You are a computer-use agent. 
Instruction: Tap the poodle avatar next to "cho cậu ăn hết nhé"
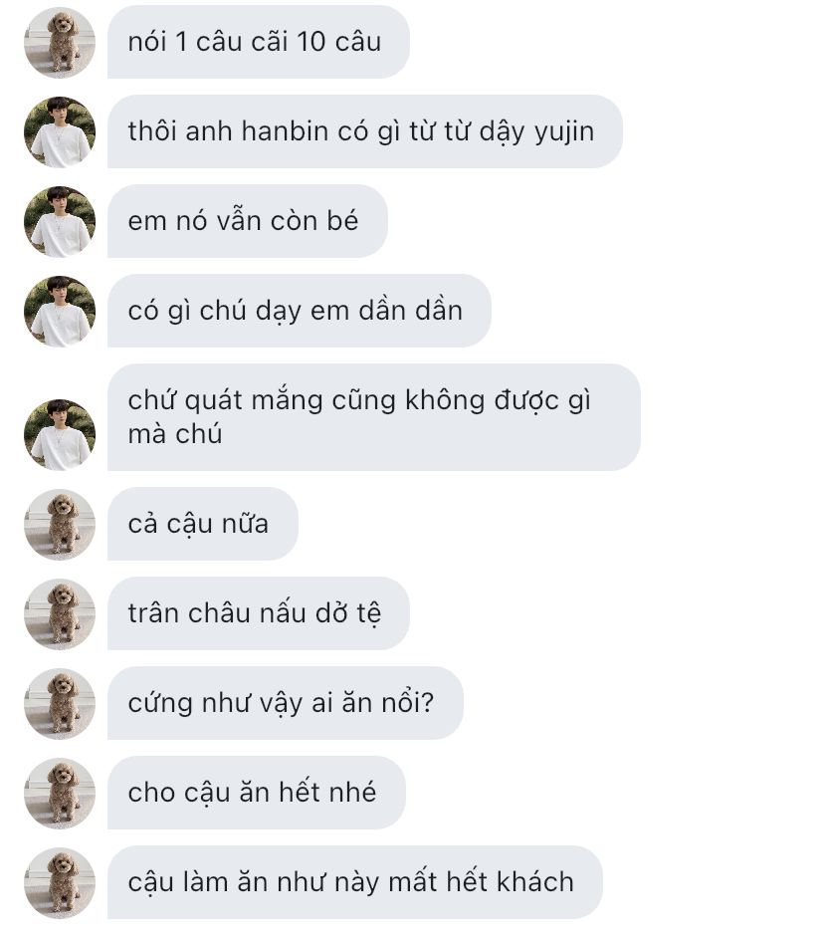click(60, 793)
